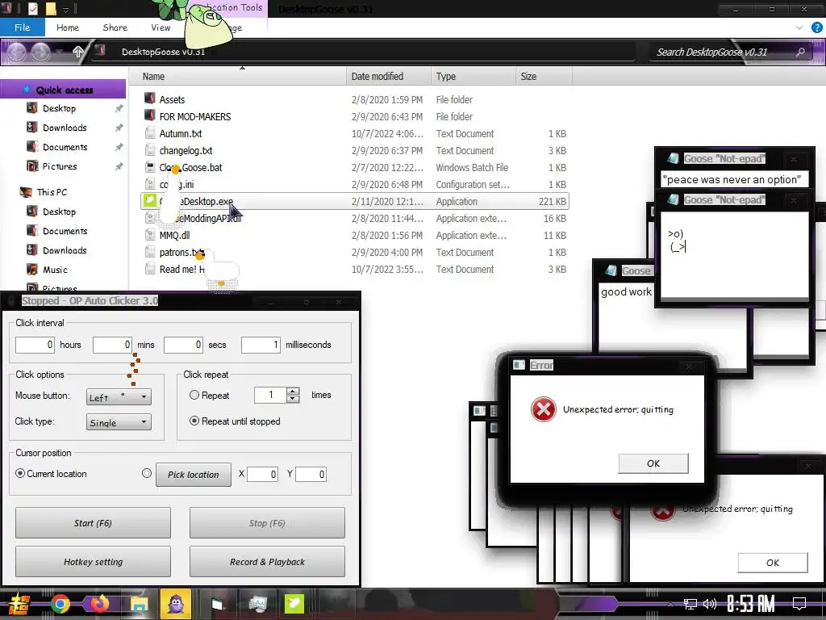The width and height of the screenshot is (826, 620).
Task: Open the View ribbon tab
Action: [x=161, y=27]
